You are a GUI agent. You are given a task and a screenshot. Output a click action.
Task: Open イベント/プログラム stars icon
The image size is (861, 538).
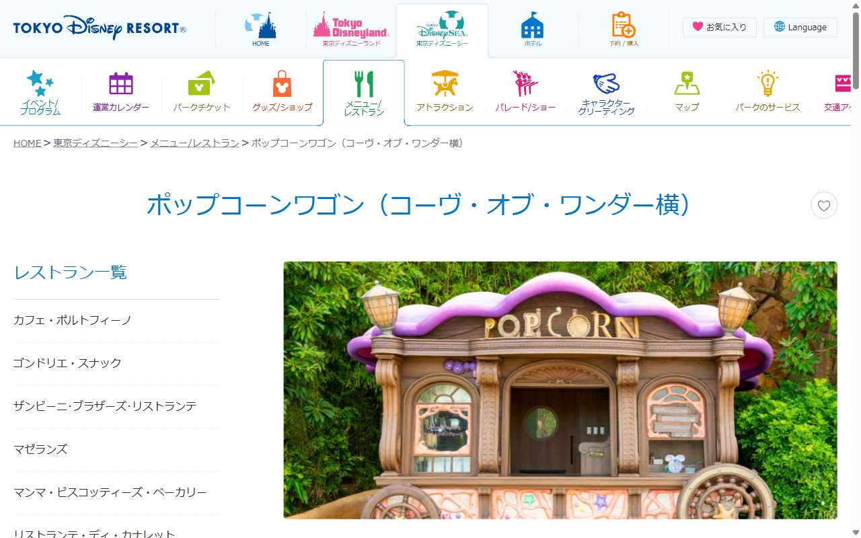pyautogui.click(x=40, y=92)
